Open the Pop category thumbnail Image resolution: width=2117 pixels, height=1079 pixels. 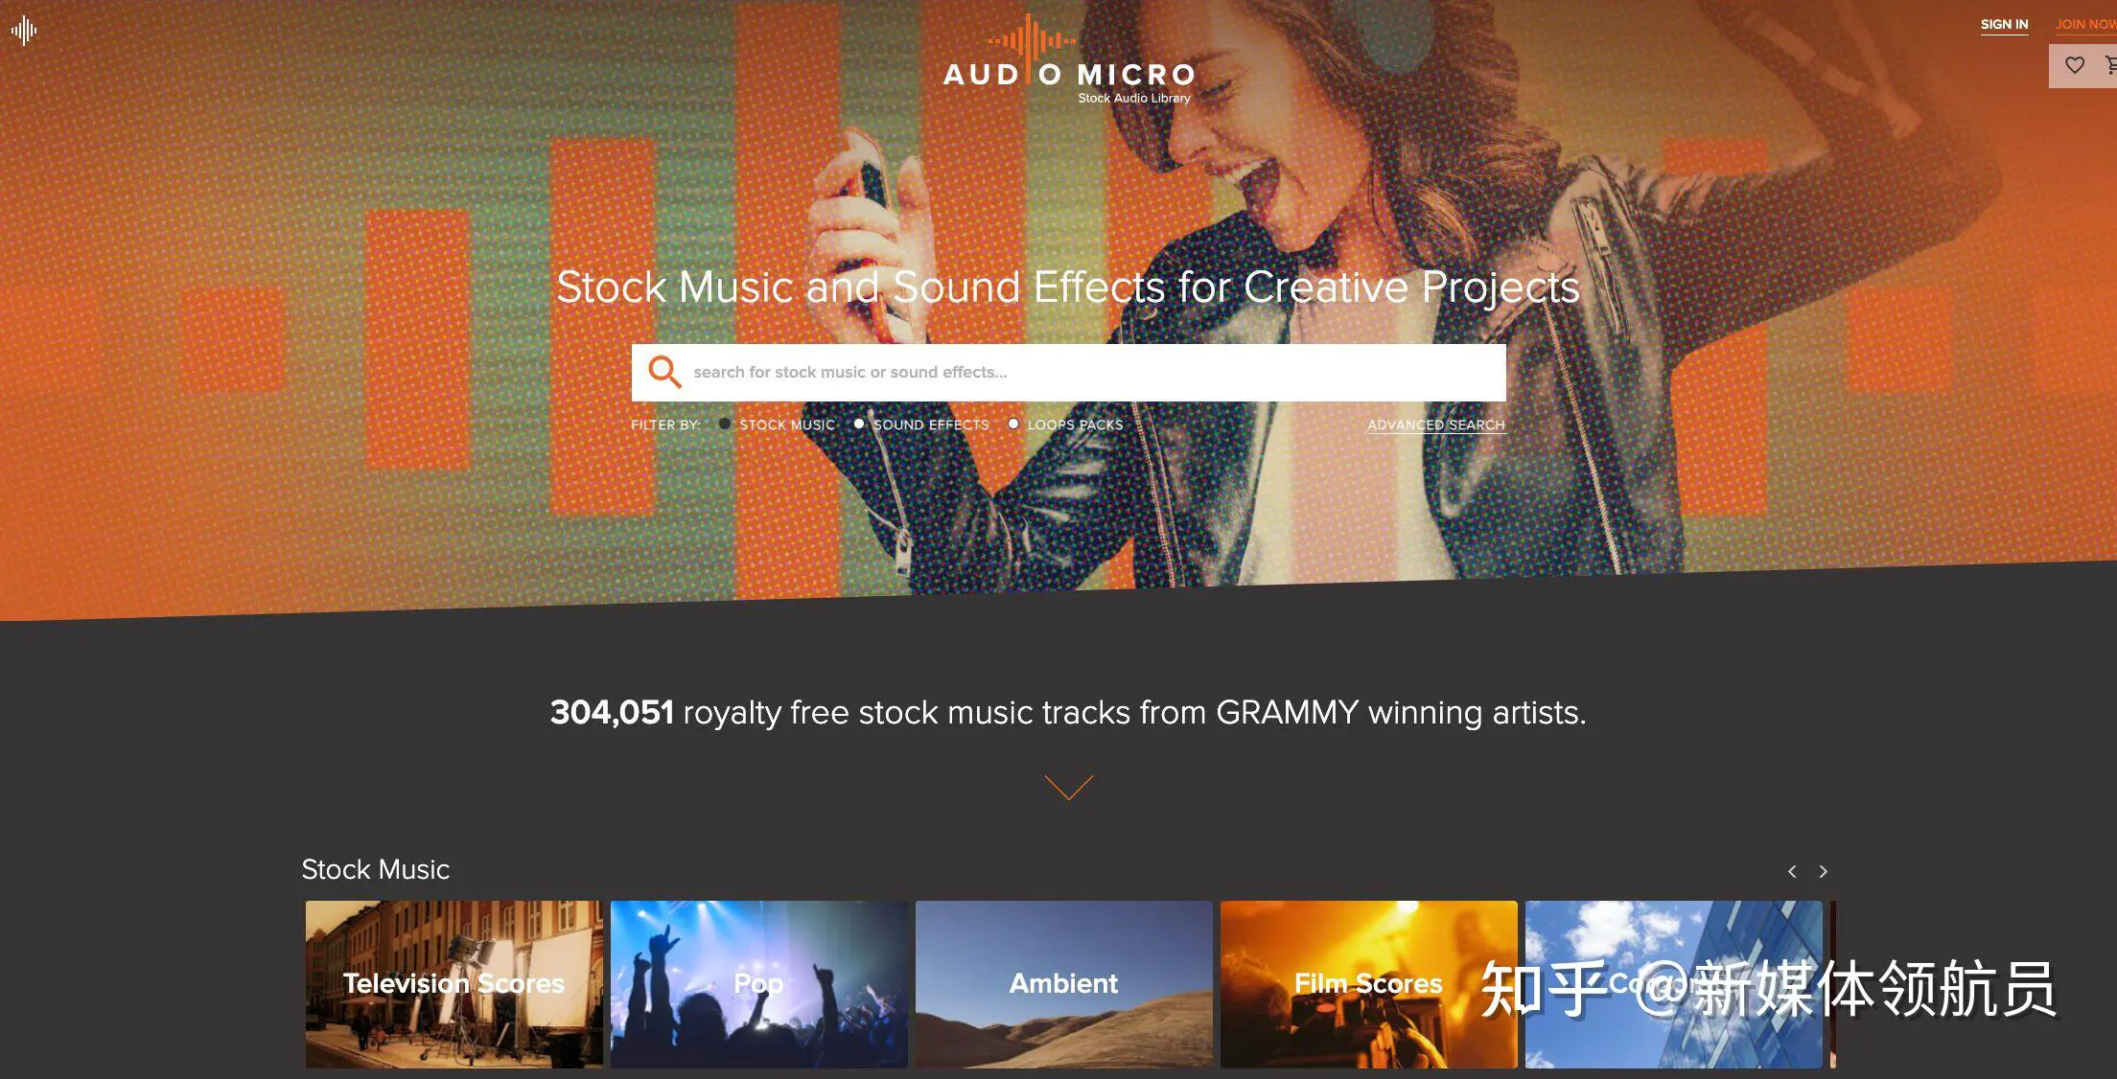click(758, 984)
